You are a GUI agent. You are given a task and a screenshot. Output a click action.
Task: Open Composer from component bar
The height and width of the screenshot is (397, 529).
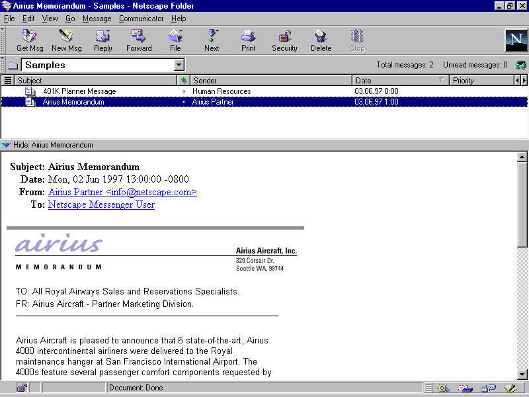(510, 388)
